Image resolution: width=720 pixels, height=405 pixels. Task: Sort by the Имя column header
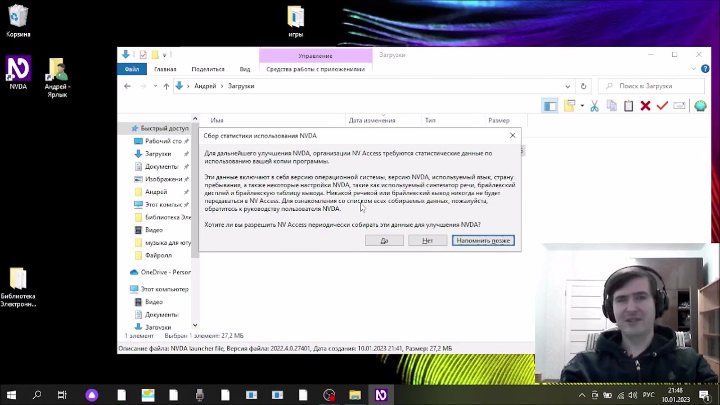(217, 120)
